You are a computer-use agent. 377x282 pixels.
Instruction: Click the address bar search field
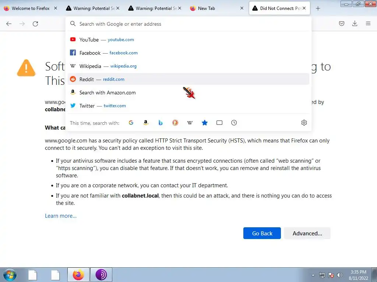pyautogui.click(x=188, y=24)
